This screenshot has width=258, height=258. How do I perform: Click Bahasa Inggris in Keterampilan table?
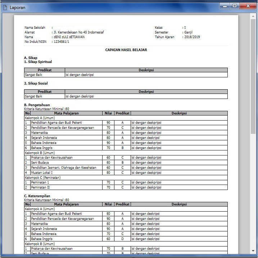click(x=42, y=239)
